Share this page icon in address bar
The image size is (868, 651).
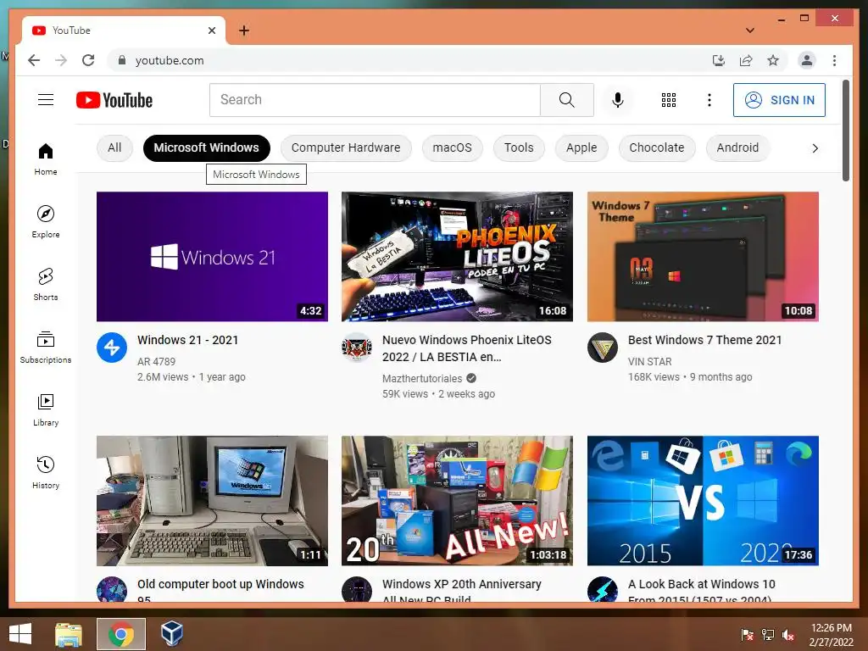(x=746, y=60)
